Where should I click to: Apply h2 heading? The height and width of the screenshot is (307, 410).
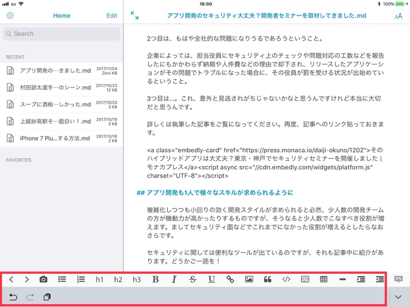[x=118, y=280]
